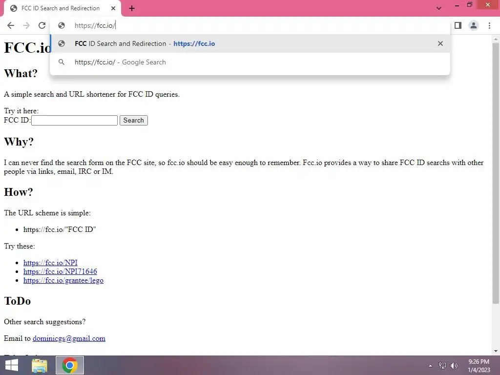500x375 pixels.
Task: Click the "How?" heading
Action: 19,192
